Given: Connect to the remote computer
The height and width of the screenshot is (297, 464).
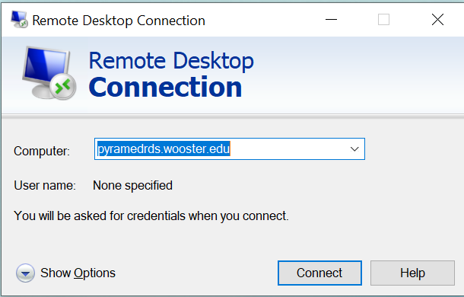Looking at the screenshot, I should pyautogui.click(x=319, y=273).
